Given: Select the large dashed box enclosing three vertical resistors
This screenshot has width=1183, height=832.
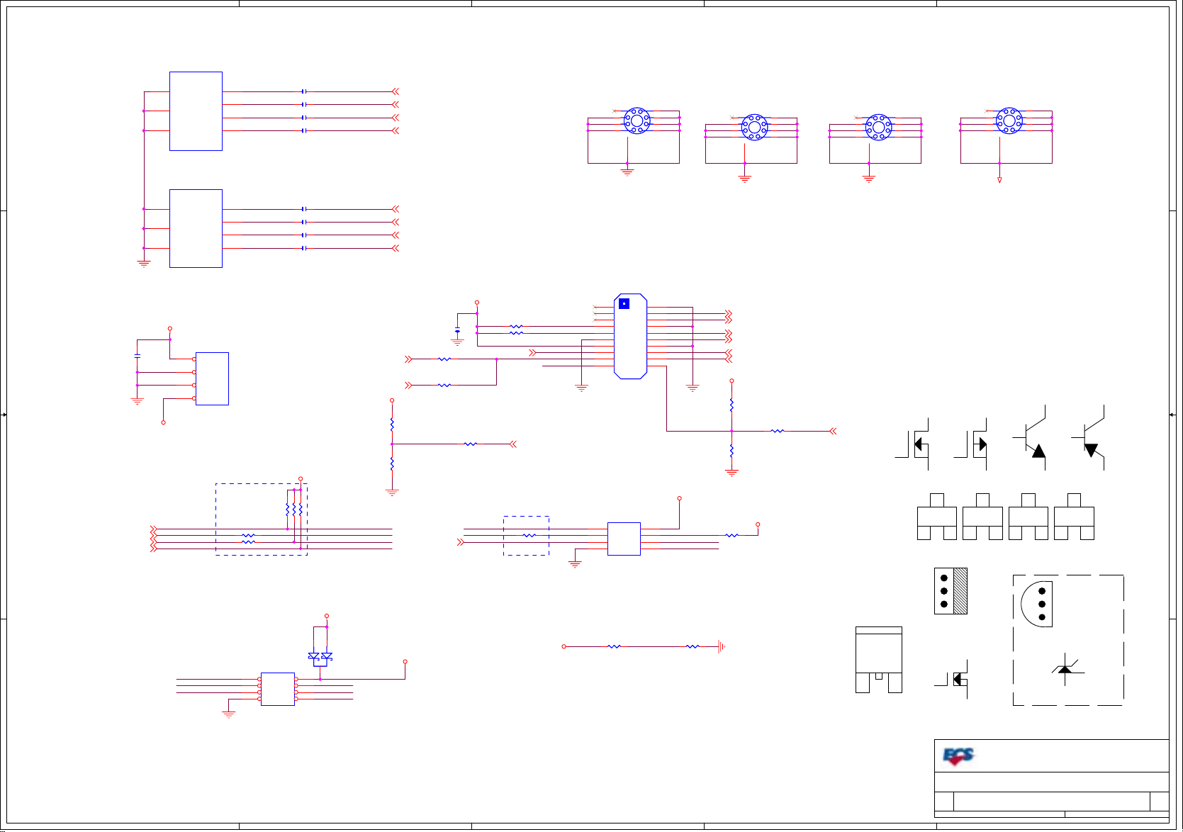Looking at the screenshot, I should [x=262, y=519].
